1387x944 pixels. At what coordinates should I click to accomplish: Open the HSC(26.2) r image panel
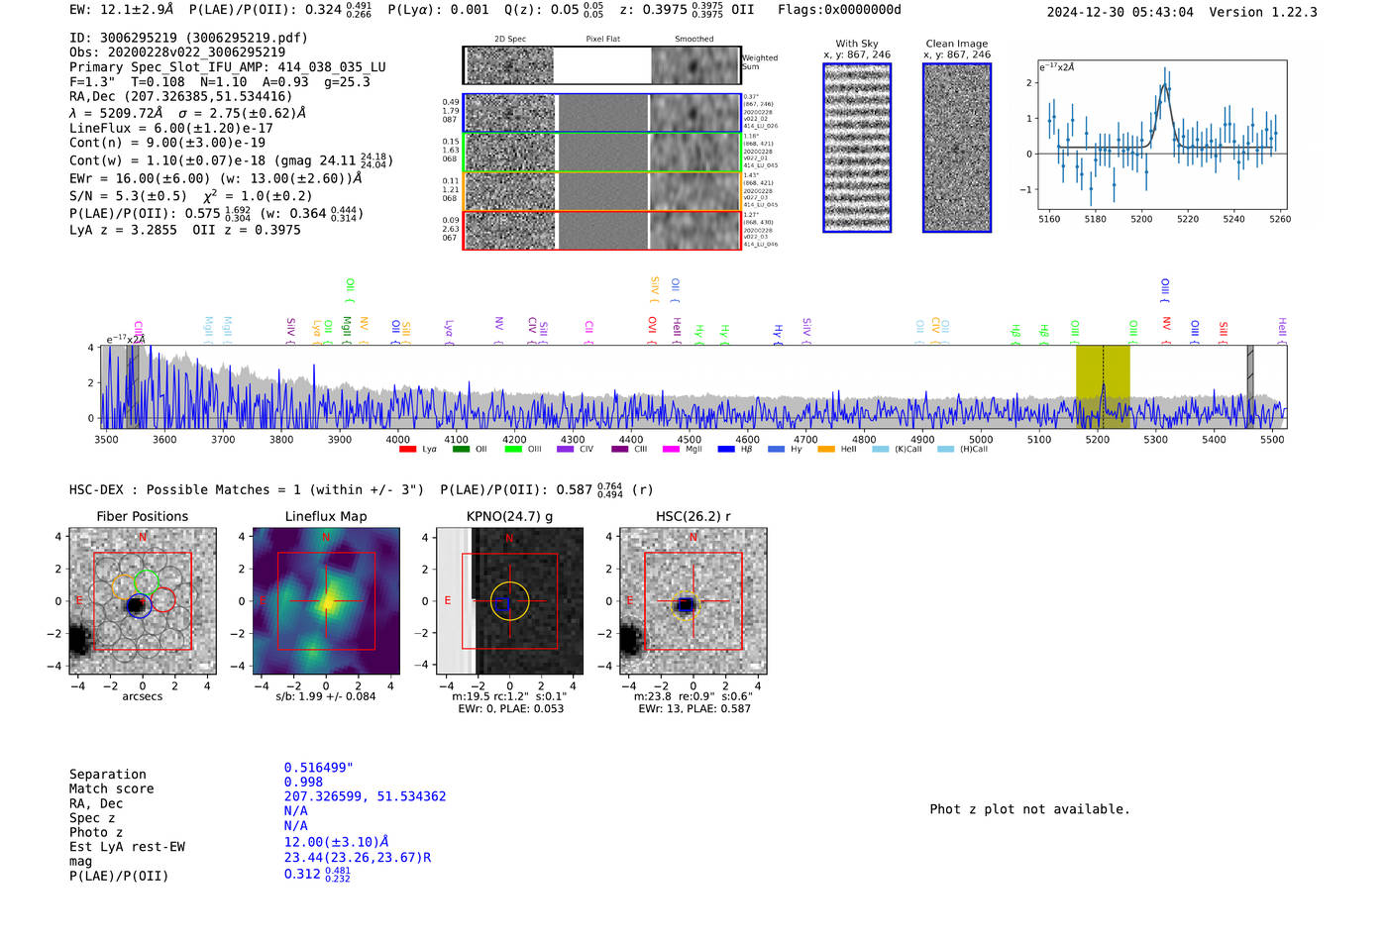click(x=693, y=601)
